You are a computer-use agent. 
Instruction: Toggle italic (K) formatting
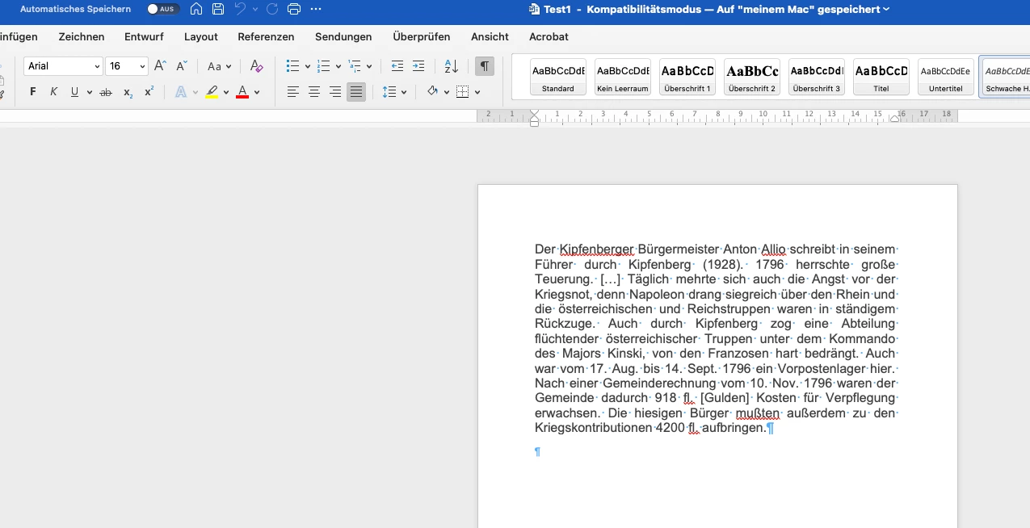[54, 92]
